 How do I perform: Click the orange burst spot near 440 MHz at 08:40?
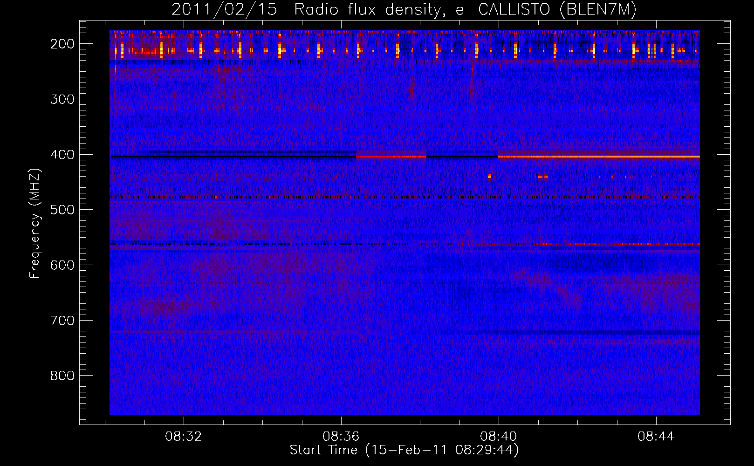(x=489, y=177)
